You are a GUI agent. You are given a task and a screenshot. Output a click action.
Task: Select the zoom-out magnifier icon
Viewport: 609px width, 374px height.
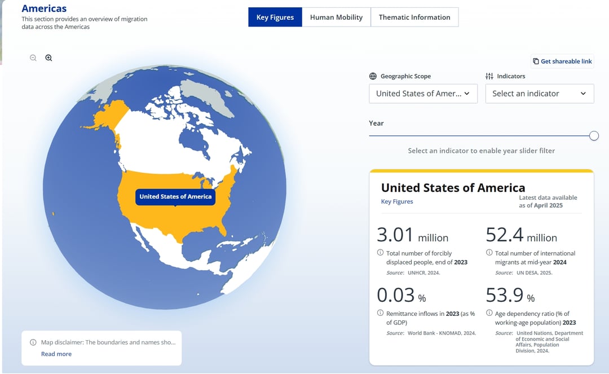pos(33,58)
